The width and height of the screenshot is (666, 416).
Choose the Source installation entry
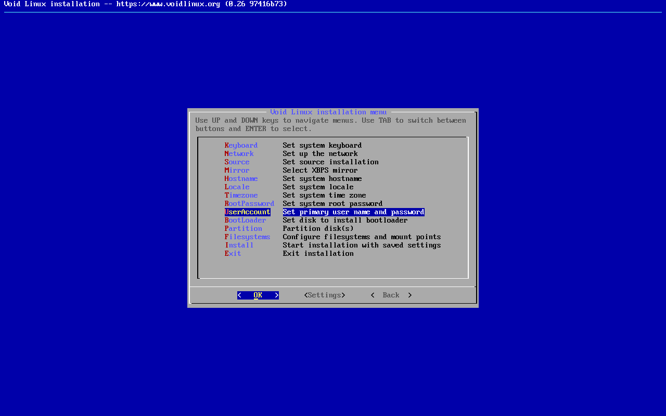[x=237, y=162]
